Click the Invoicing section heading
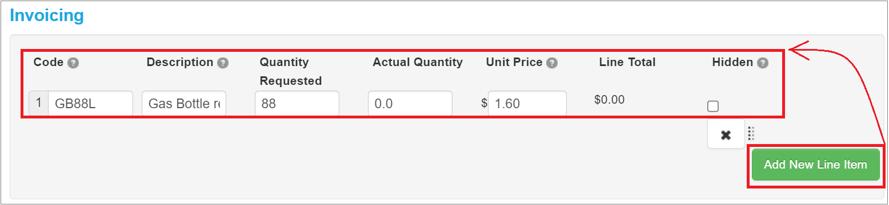Viewport: 889px width, 205px height. coord(47,15)
